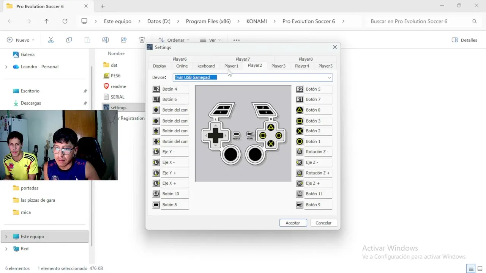Click the L1 button icon in Settings
486x273 pixels.
pos(156,99)
